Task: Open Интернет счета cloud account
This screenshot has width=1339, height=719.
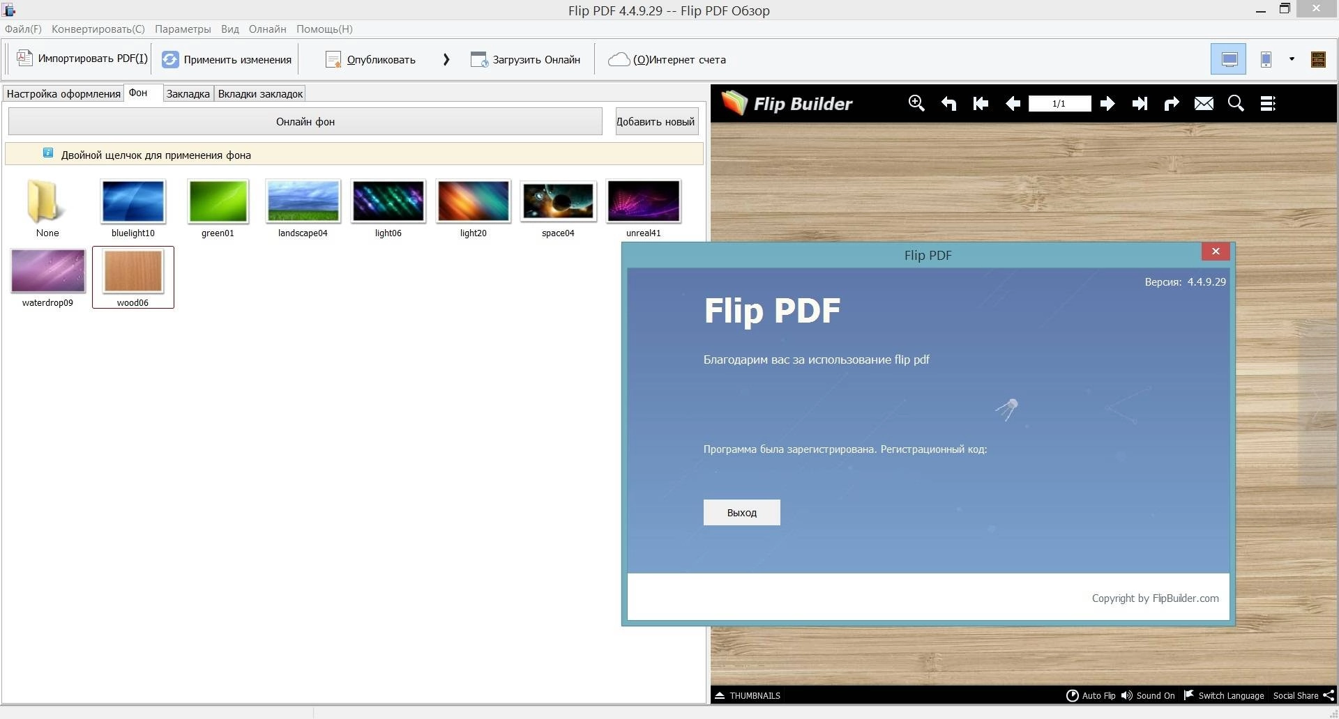Action: click(x=667, y=59)
